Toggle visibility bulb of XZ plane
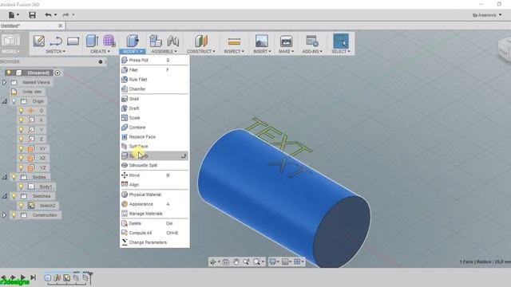Image resolution: width=511 pixels, height=287 pixels. (22, 158)
